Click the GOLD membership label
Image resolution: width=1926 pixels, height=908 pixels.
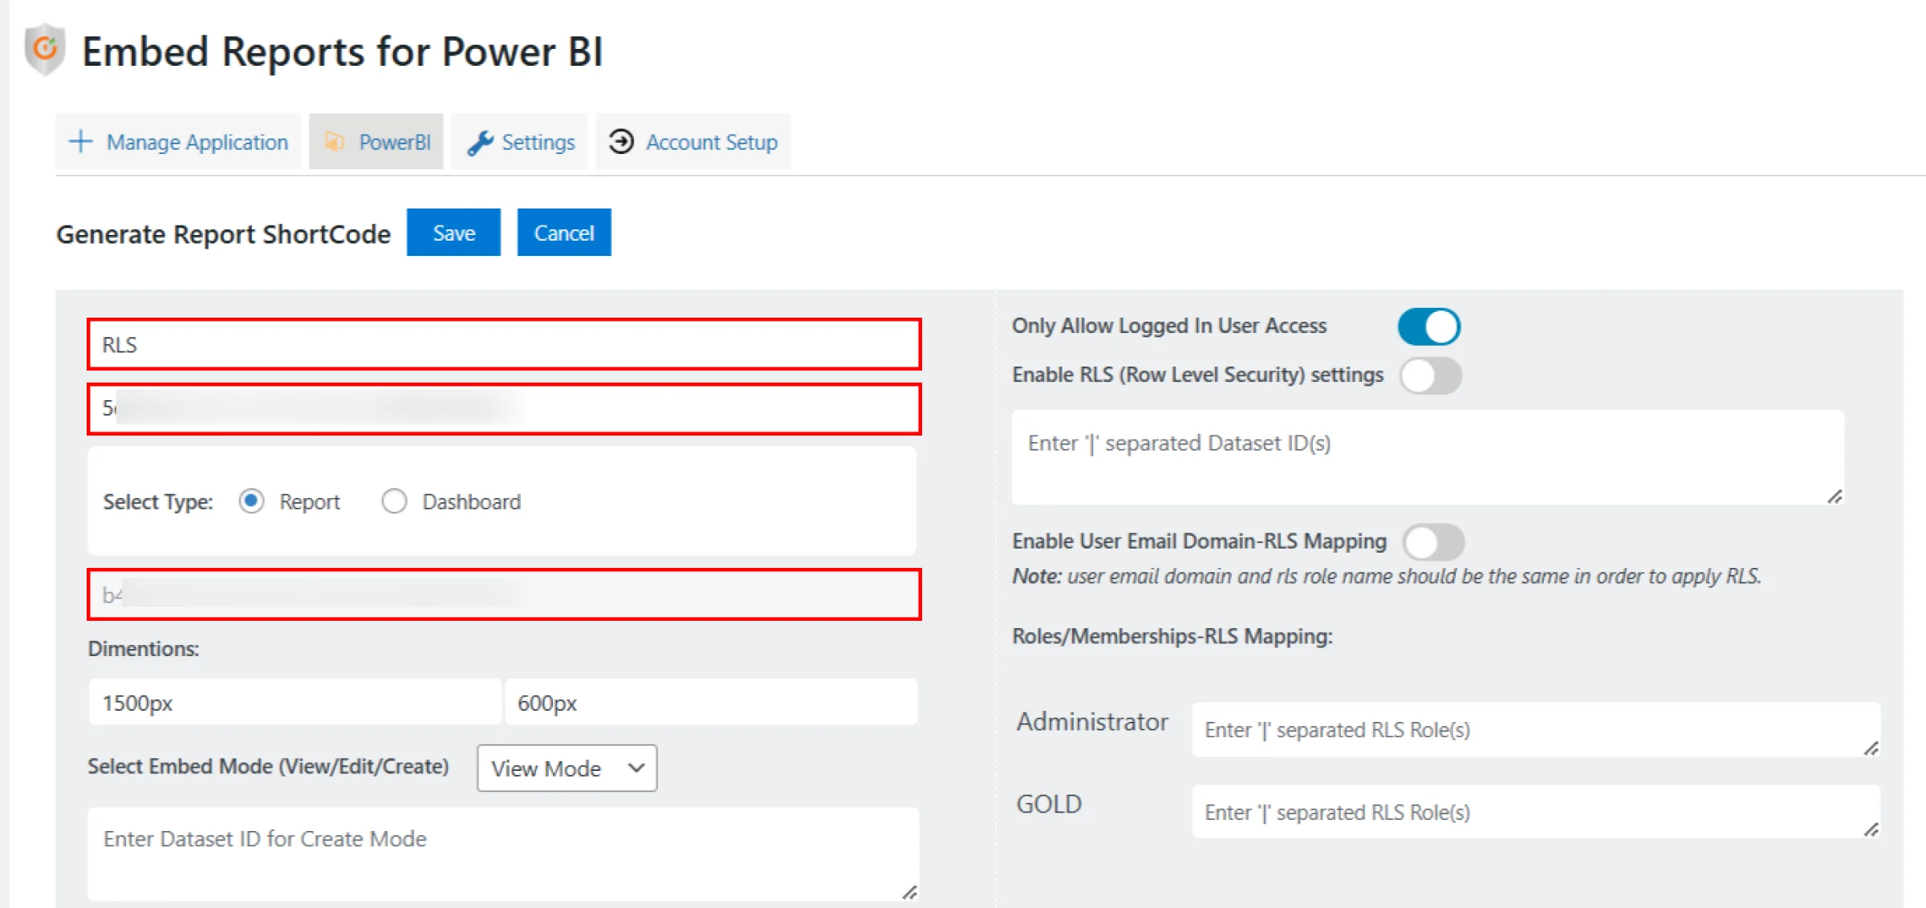(1049, 804)
